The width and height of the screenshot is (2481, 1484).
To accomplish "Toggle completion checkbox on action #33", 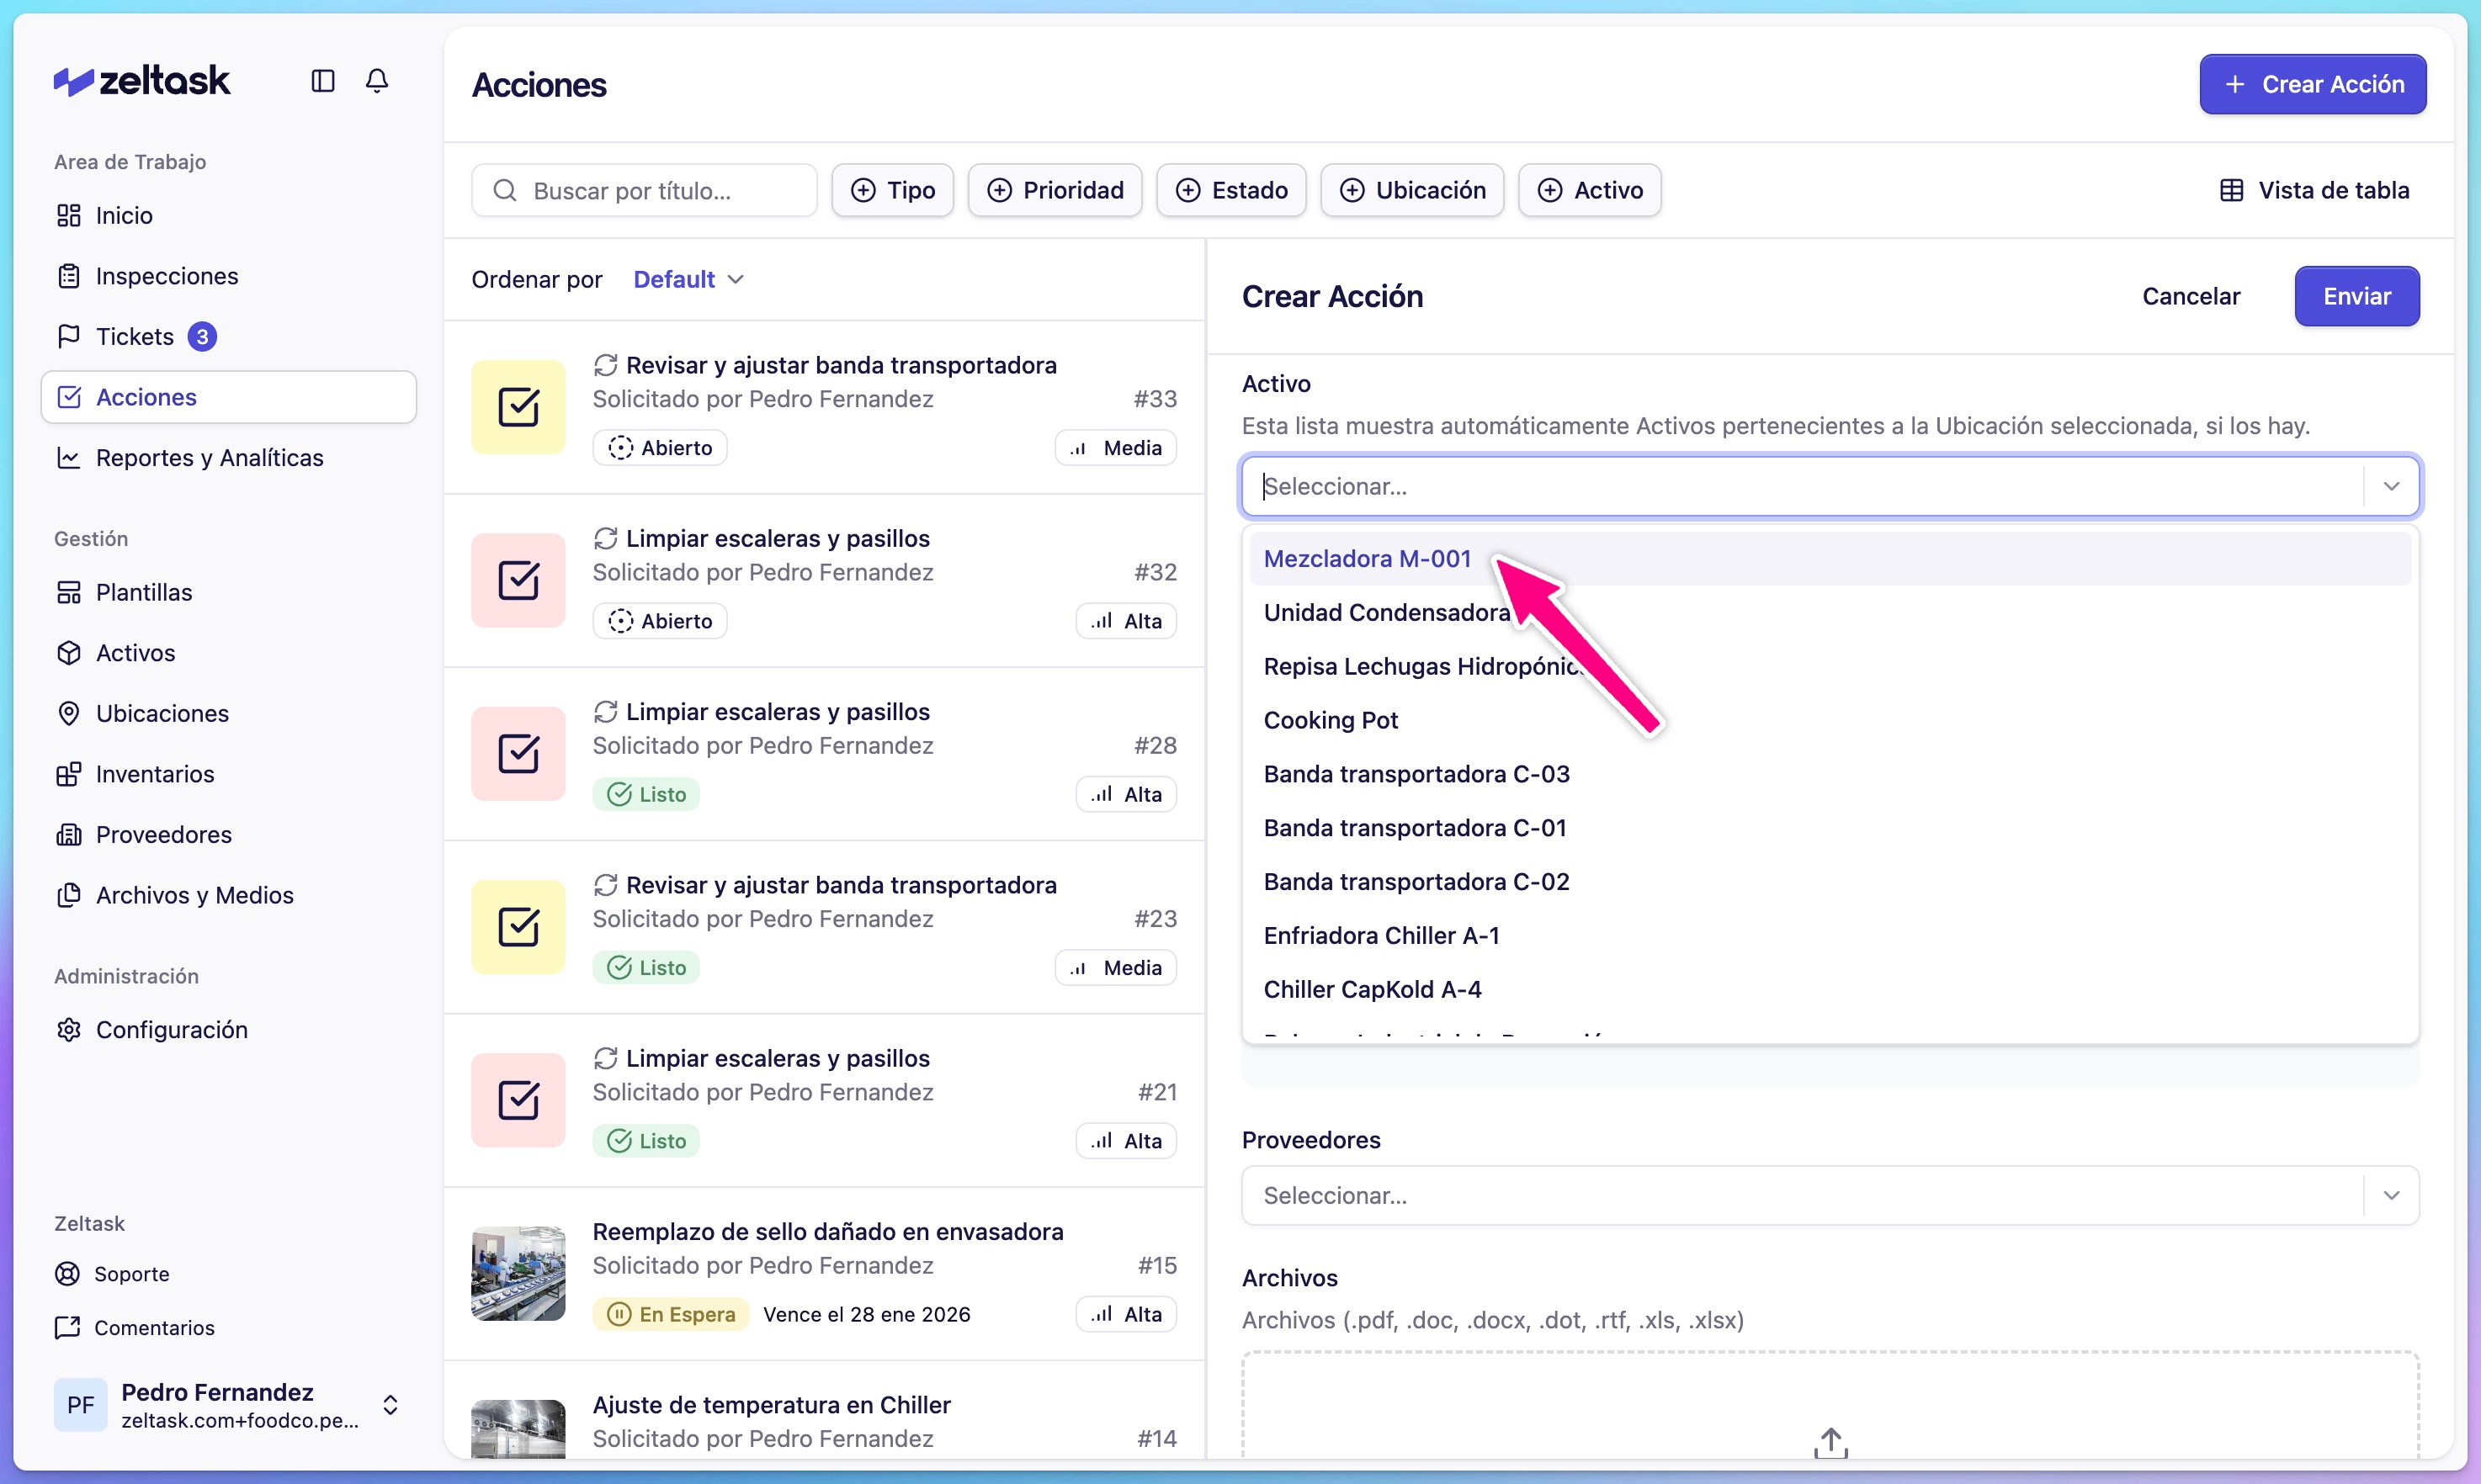I will coord(518,406).
